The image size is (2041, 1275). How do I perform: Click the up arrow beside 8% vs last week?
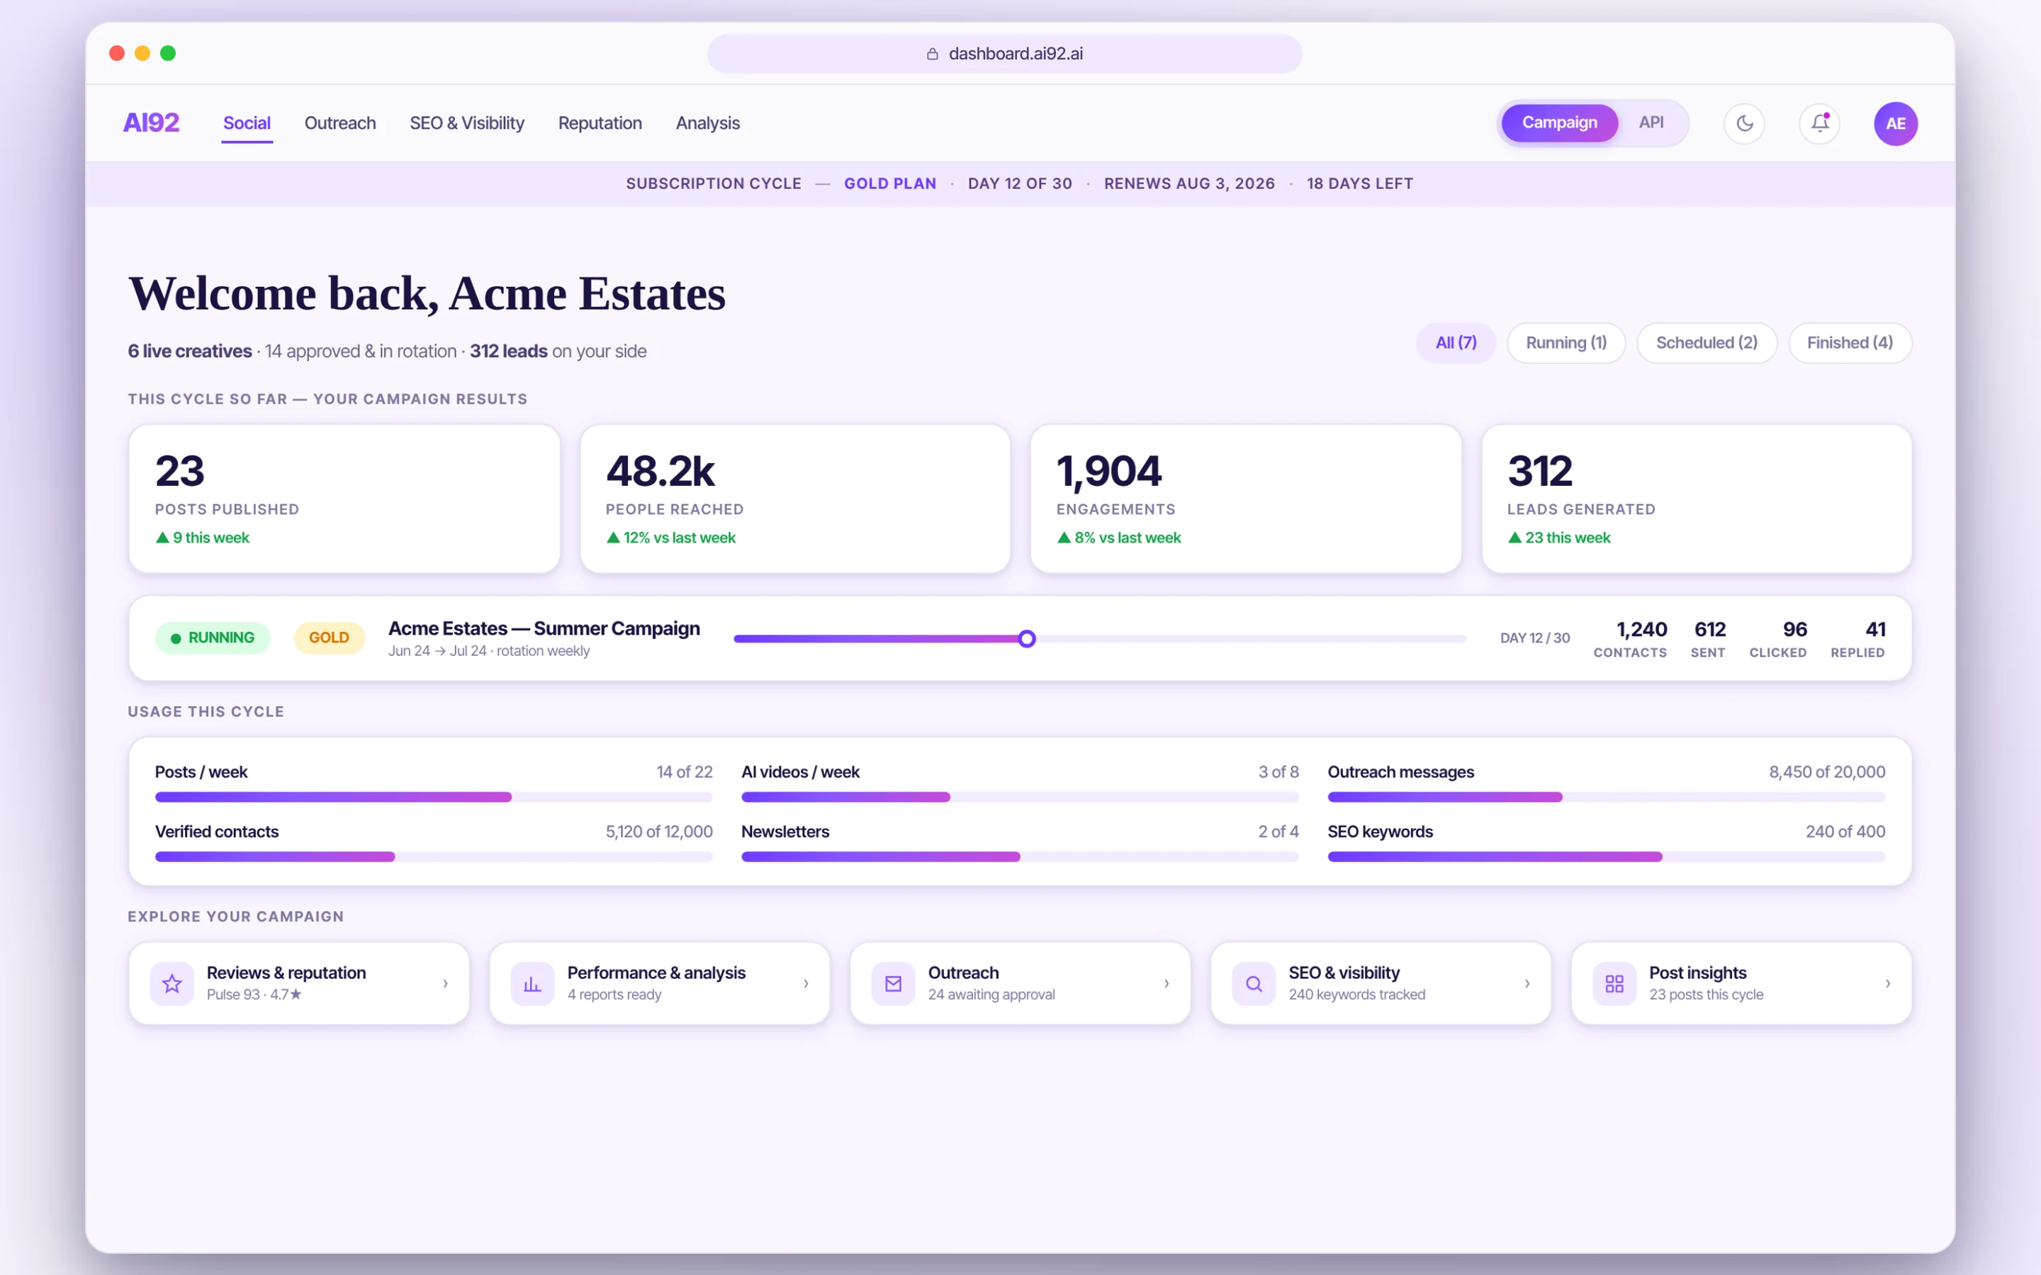pyautogui.click(x=1064, y=537)
